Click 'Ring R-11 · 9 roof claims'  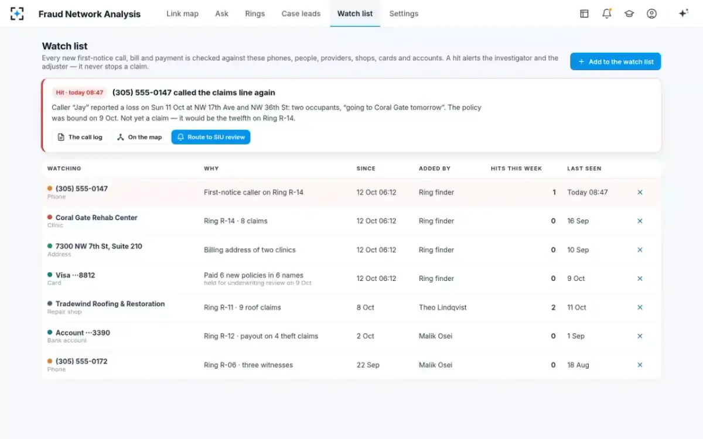(243, 307)
